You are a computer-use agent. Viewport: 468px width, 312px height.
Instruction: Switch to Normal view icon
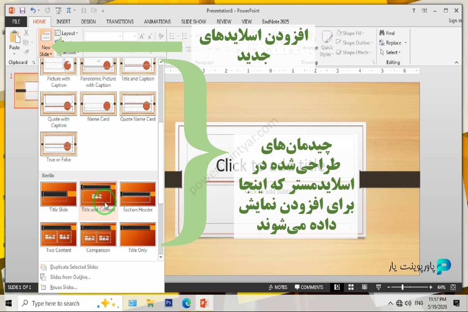click(x=337, y=287)
